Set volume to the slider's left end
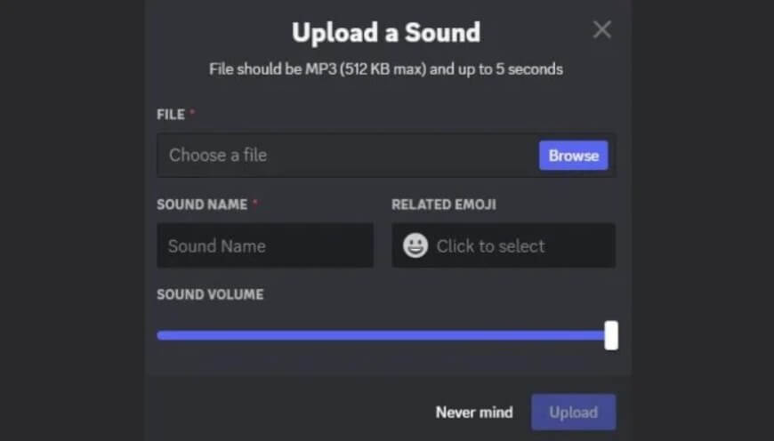 [159, 335]
